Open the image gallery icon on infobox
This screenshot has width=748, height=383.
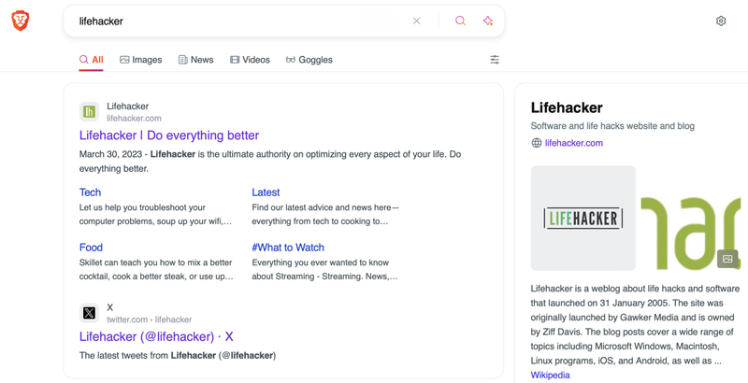[x=727, y=259]
